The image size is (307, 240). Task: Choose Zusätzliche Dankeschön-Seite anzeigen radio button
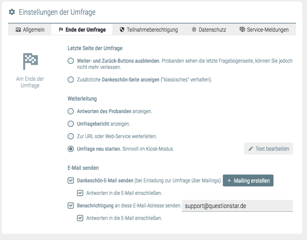tap(71, 80)
